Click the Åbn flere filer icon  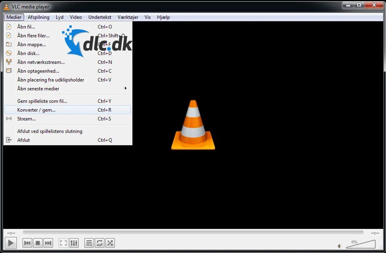pos(9,35)
